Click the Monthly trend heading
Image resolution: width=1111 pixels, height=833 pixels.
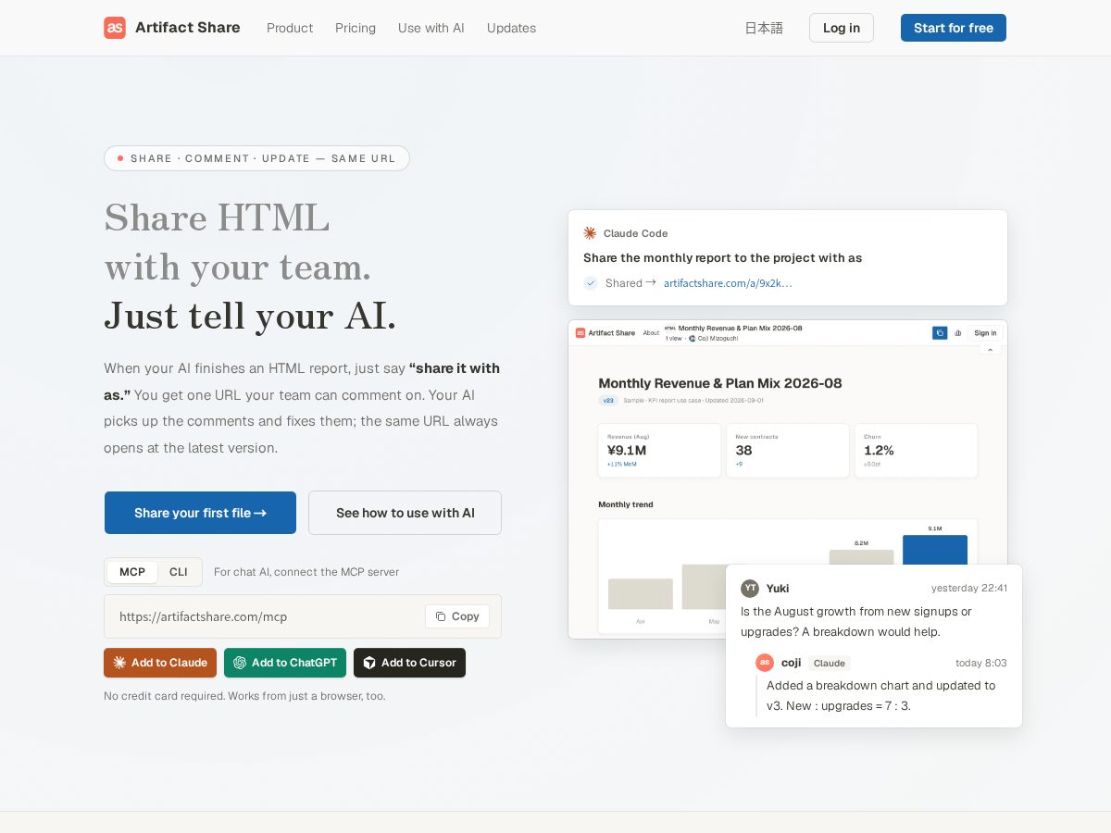[626, 504]
